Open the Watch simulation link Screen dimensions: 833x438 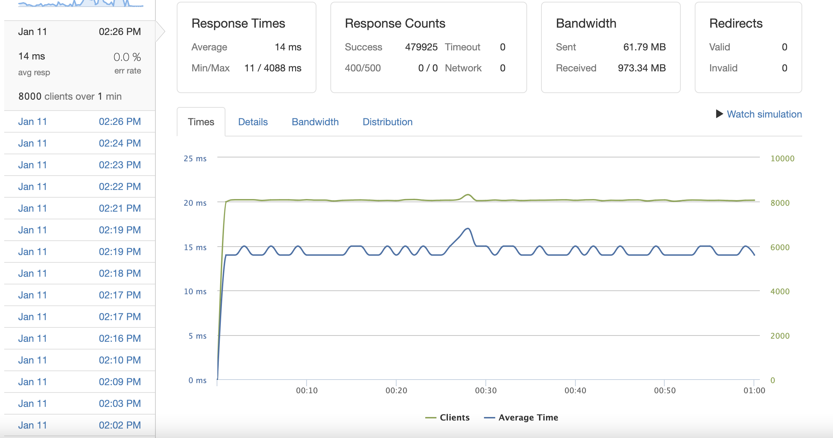pos(764,114)
